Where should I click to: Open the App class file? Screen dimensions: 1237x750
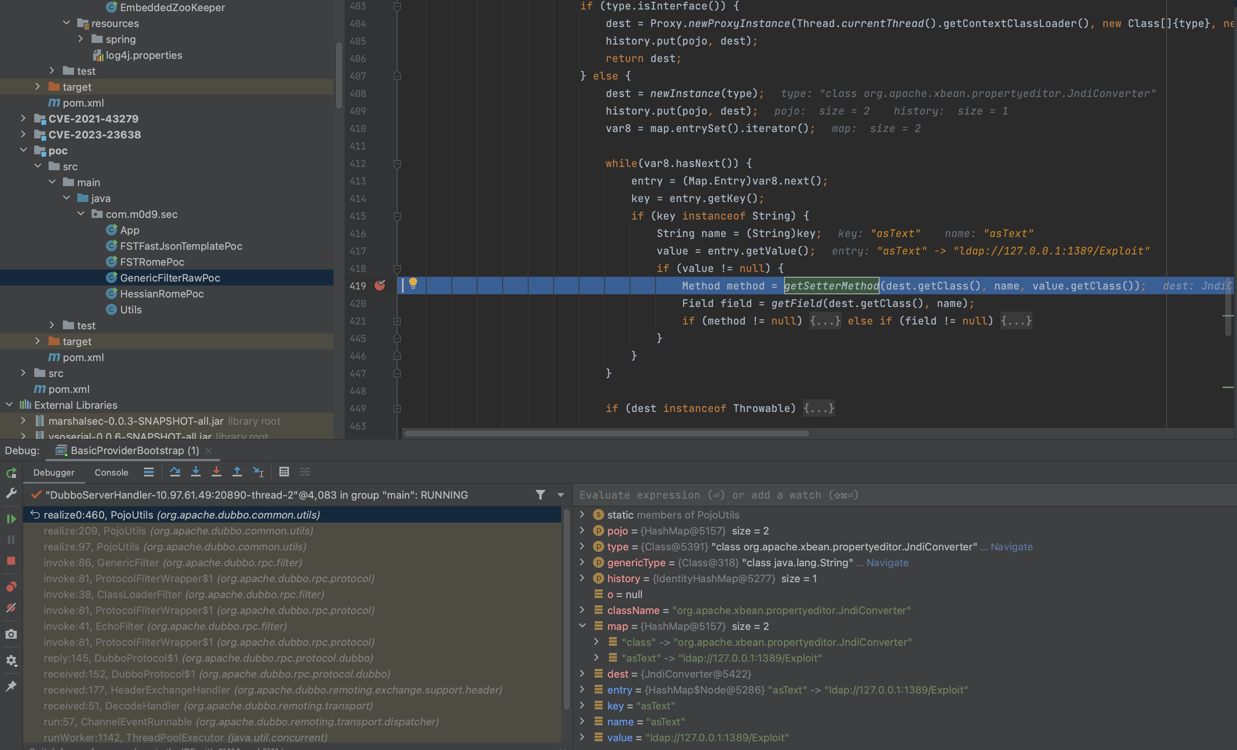(129, 230)
